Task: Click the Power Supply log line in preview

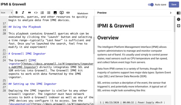Action: point(132,102)
